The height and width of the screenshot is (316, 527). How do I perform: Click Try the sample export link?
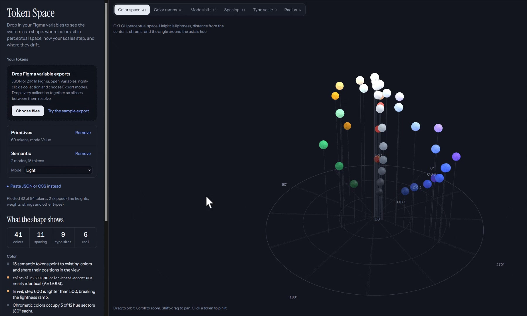point(68,111)
